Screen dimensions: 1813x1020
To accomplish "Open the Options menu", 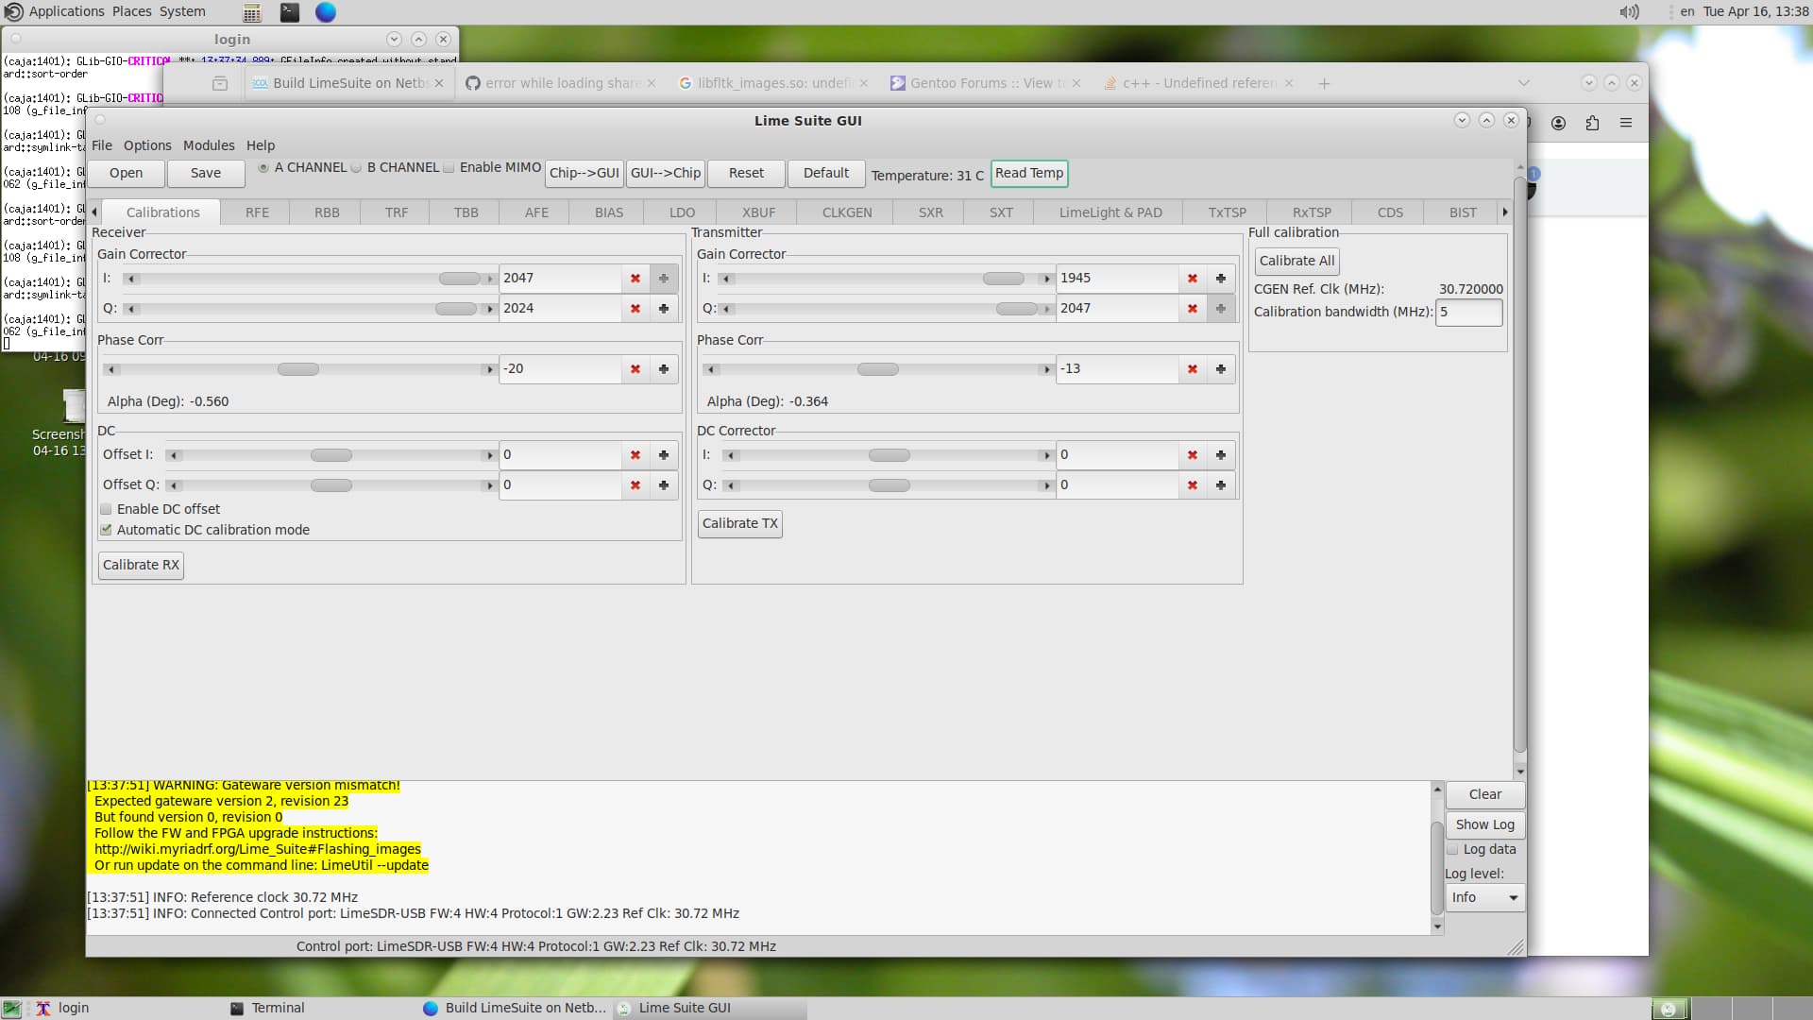I will (x=147, y=145).
